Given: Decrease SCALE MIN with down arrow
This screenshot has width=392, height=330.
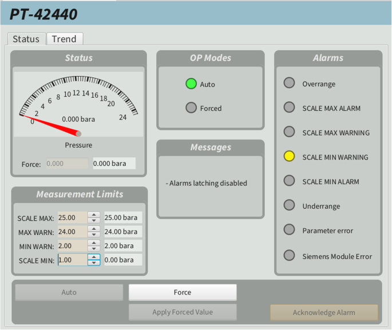Looking at the screenshot, I should [94, 263].
